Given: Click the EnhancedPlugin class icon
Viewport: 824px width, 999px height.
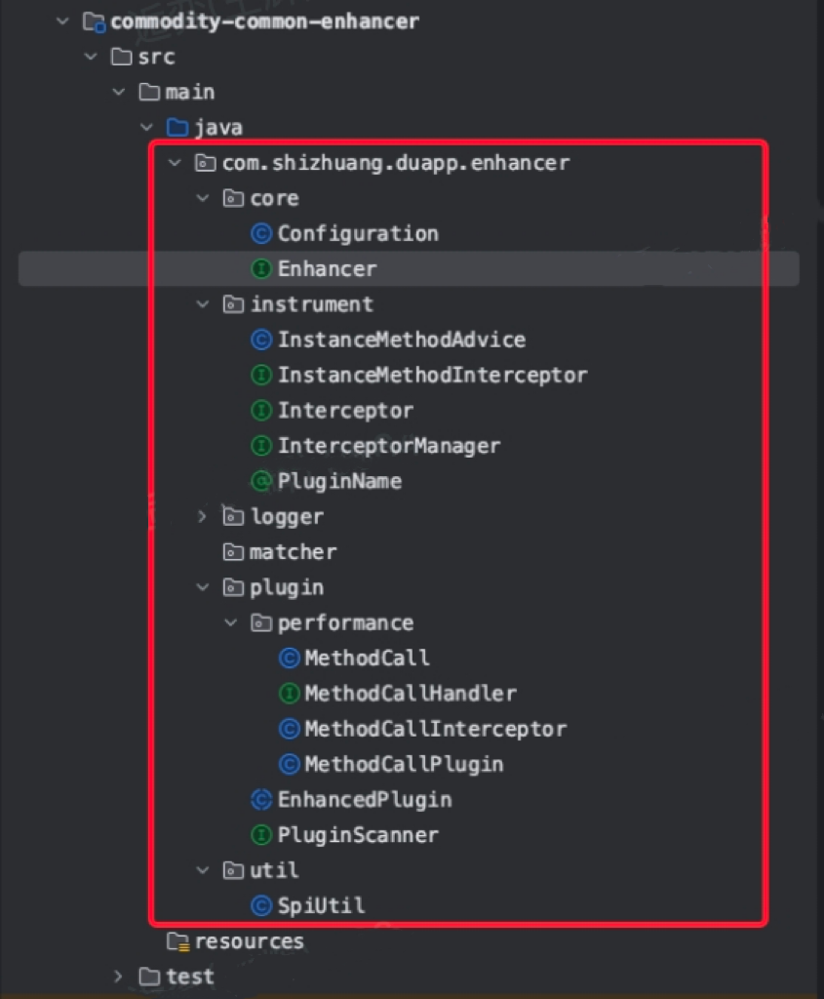Looking at the screenshot, I should (259, 799).
